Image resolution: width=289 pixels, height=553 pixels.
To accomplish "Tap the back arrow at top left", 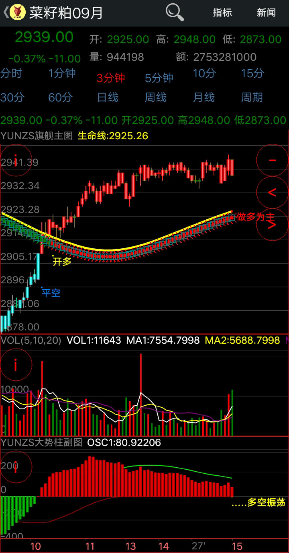I will pos(5,12).
